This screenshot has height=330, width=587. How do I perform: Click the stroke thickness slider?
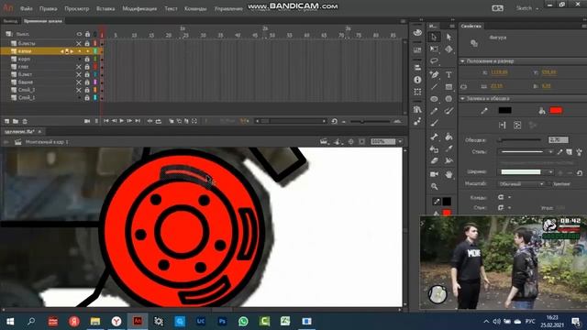(x=520, y=140)
